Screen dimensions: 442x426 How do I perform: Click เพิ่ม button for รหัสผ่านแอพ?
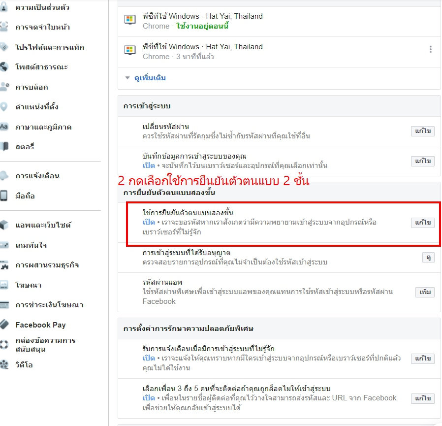coord(425,292)
